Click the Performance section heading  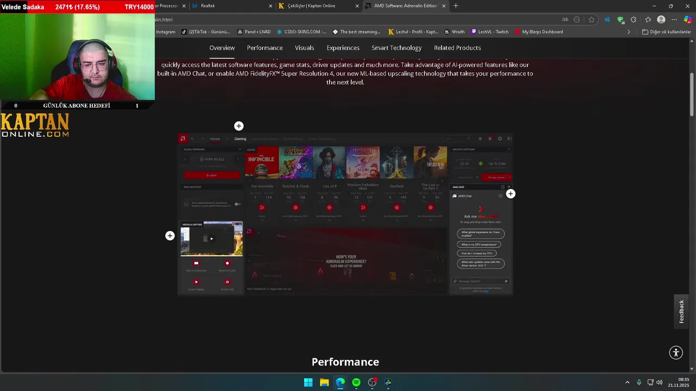[x=345, y=362]
